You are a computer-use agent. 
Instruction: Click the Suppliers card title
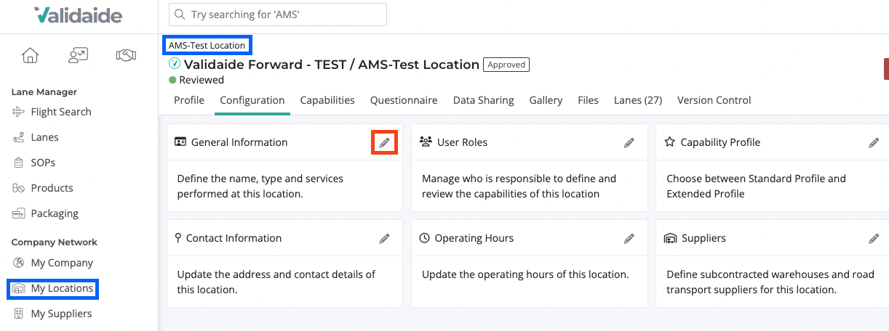click(703, 238)
